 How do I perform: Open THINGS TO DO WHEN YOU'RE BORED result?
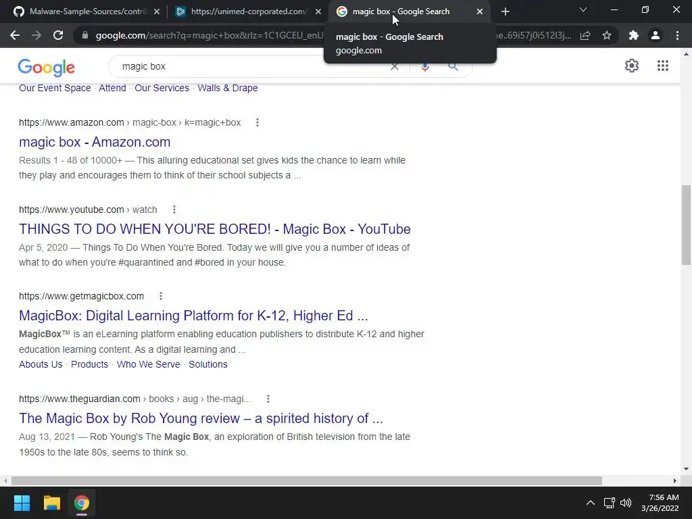coord(214,229)
